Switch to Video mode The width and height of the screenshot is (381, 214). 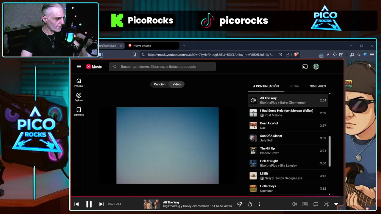pyautogui.click(x=177, y=84)
